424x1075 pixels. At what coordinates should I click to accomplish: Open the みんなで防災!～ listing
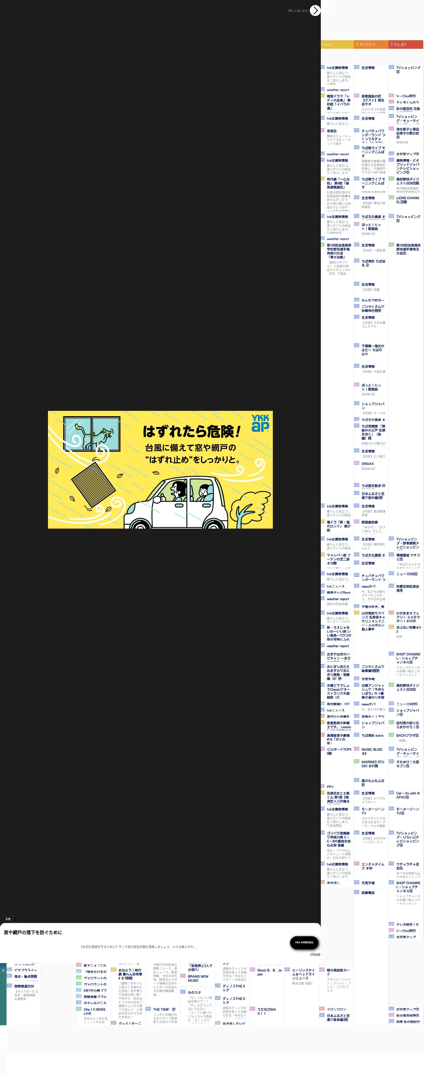click(373, 300)
